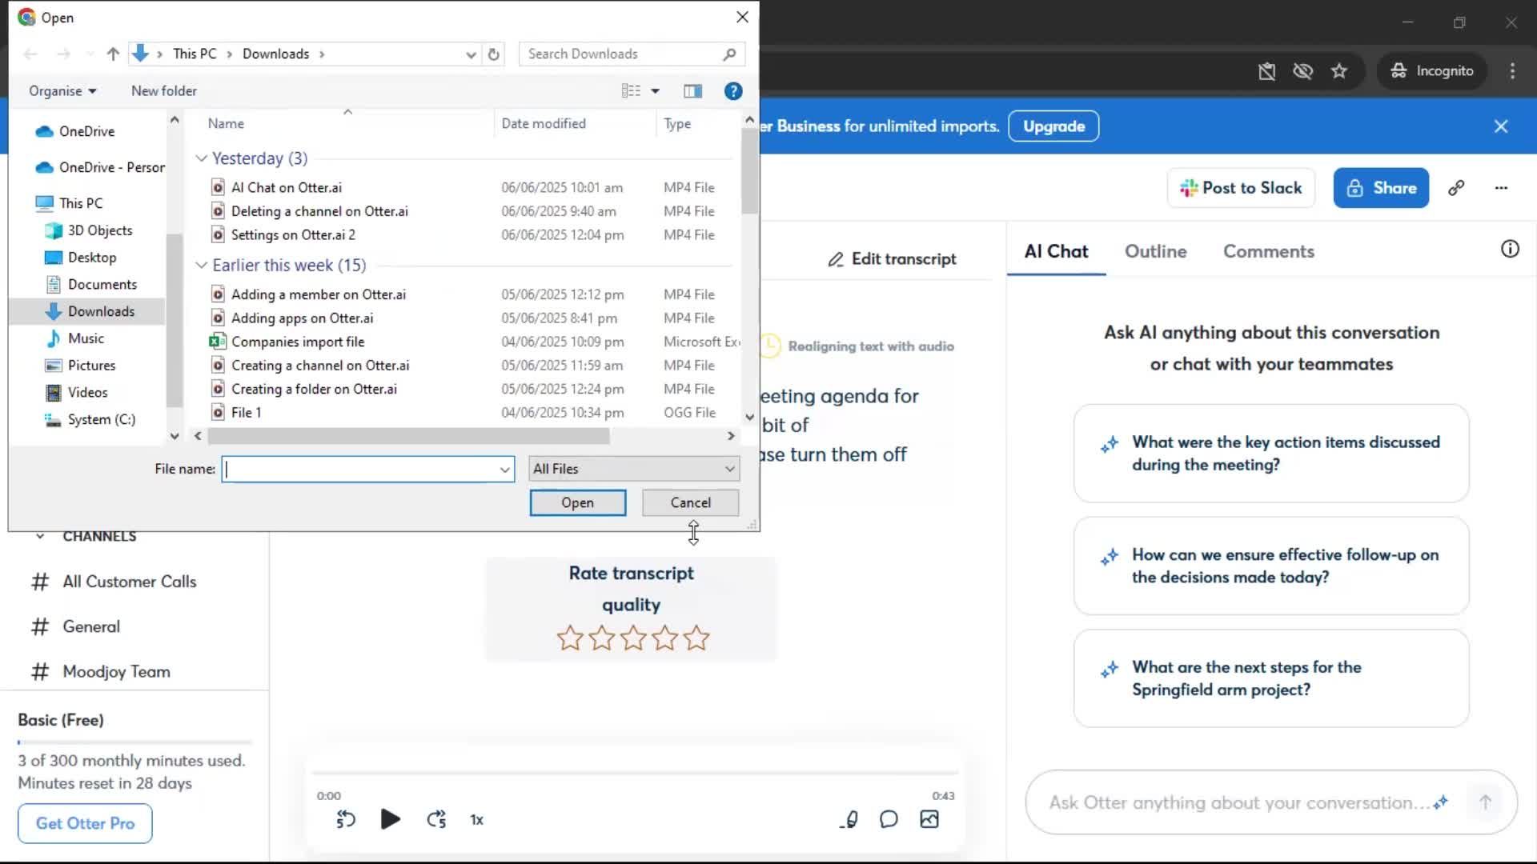Click the search magnifier in Search Downloads
Viewport: 1537px width, 864px height.
[x=729, y=54]
